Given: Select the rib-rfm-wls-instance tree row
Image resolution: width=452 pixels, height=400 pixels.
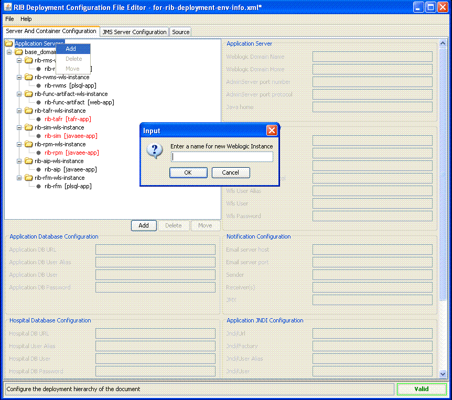Looking at the screenshot, I should coord(60,178).
